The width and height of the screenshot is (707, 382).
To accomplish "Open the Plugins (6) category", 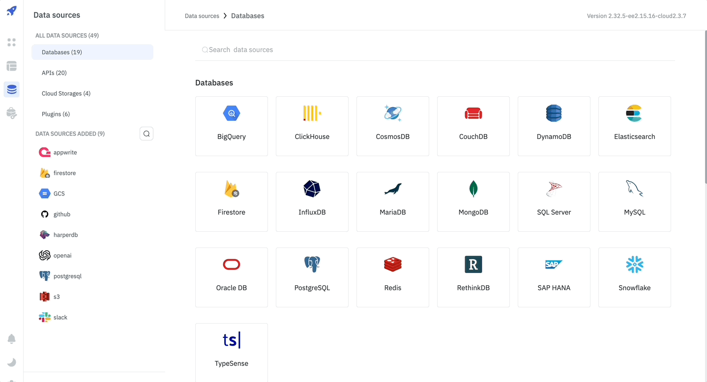I will click(56, 114).
